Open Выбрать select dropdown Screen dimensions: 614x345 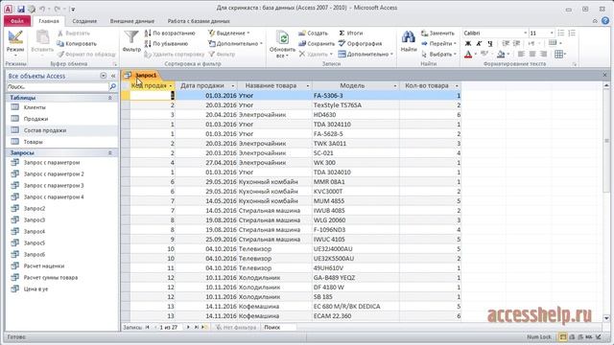(x=439, y=55)
